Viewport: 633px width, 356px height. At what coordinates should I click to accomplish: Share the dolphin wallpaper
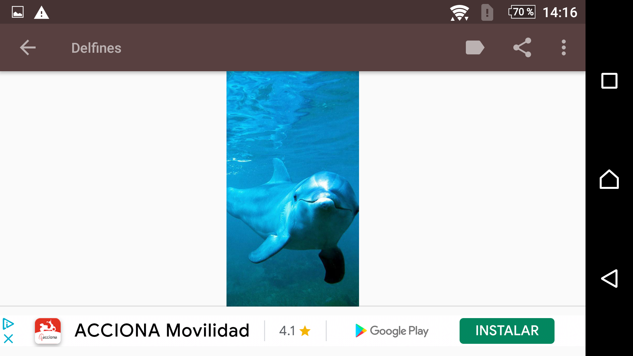pos(522,47)
